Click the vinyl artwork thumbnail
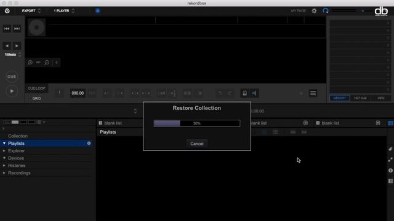Viewport: 394px width, 221px height. click(36, 27)
